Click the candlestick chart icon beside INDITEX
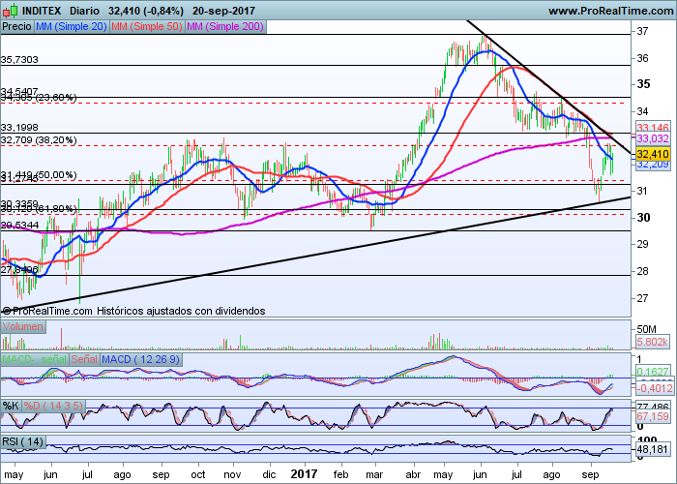The width and height of the screenshot is (677, 484). pyautogui.click(x=11, y=11)
